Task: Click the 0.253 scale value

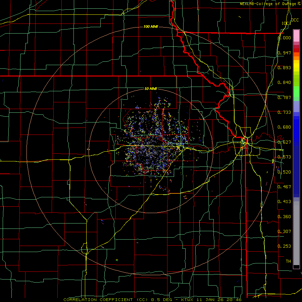Action: 284,246
